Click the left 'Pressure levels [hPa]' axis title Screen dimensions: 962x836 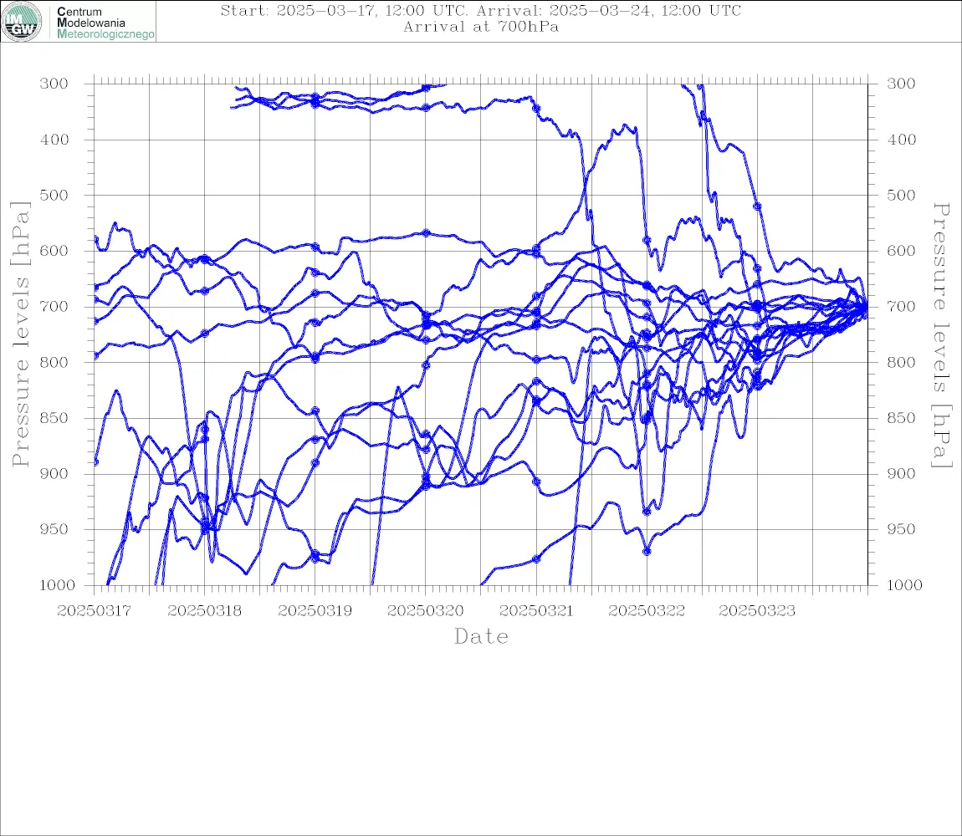click(20, 334)
